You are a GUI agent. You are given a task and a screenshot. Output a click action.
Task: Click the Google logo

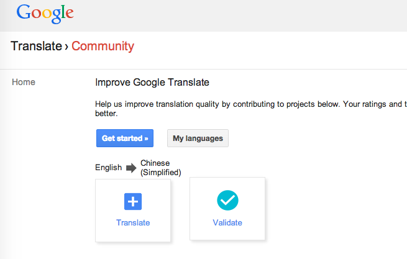coord(45,14)
